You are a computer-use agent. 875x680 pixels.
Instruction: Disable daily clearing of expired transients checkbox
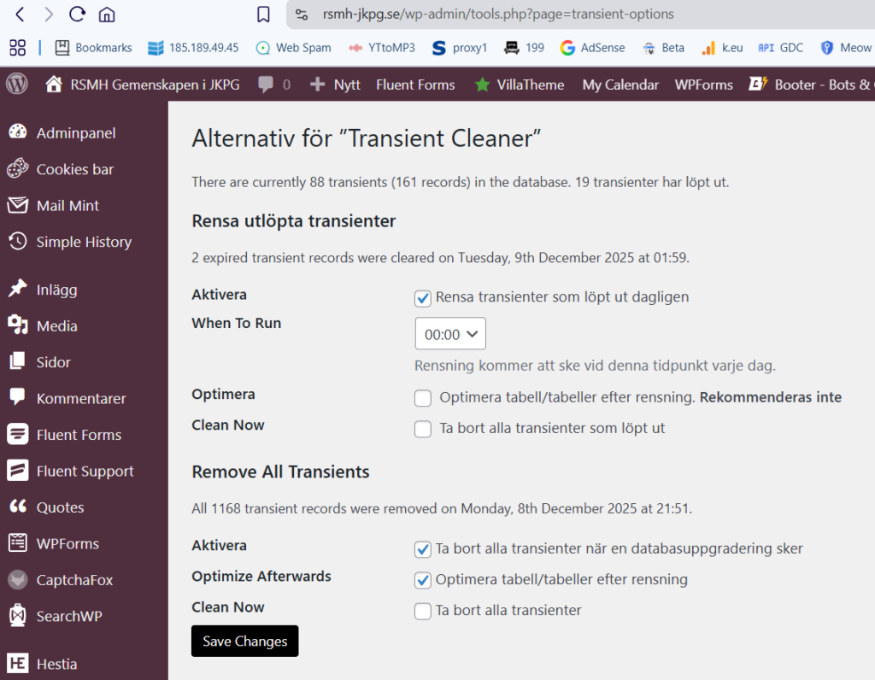point(422,297)
